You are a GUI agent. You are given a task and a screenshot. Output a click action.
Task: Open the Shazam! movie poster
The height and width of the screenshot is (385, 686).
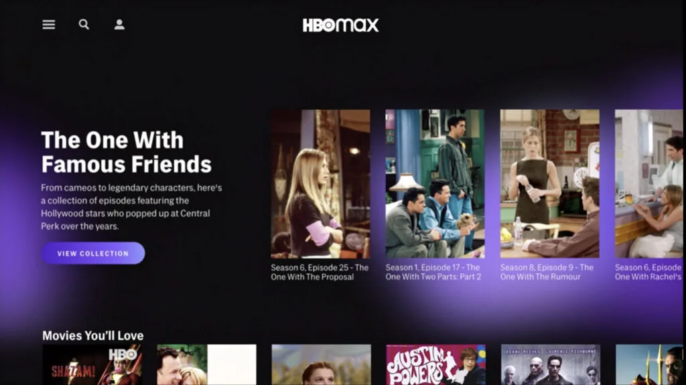coord(92,365)
